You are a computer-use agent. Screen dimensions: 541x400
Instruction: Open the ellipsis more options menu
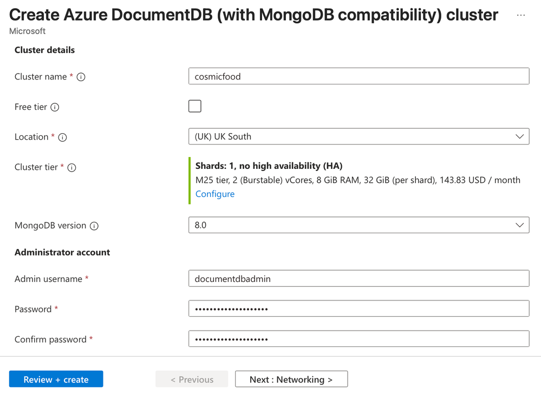(521, 15)
